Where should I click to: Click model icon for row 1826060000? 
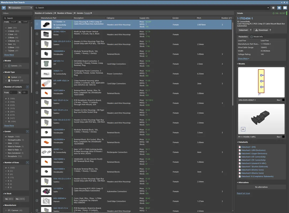click(37, 54)
